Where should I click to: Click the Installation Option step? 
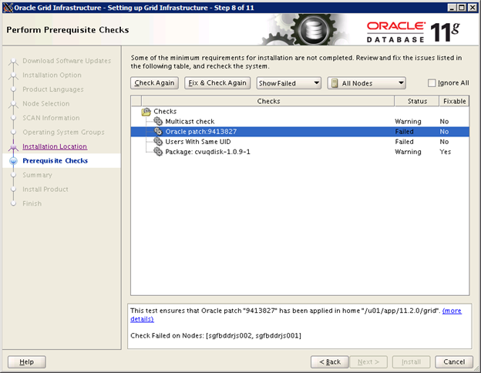(52, 76)
